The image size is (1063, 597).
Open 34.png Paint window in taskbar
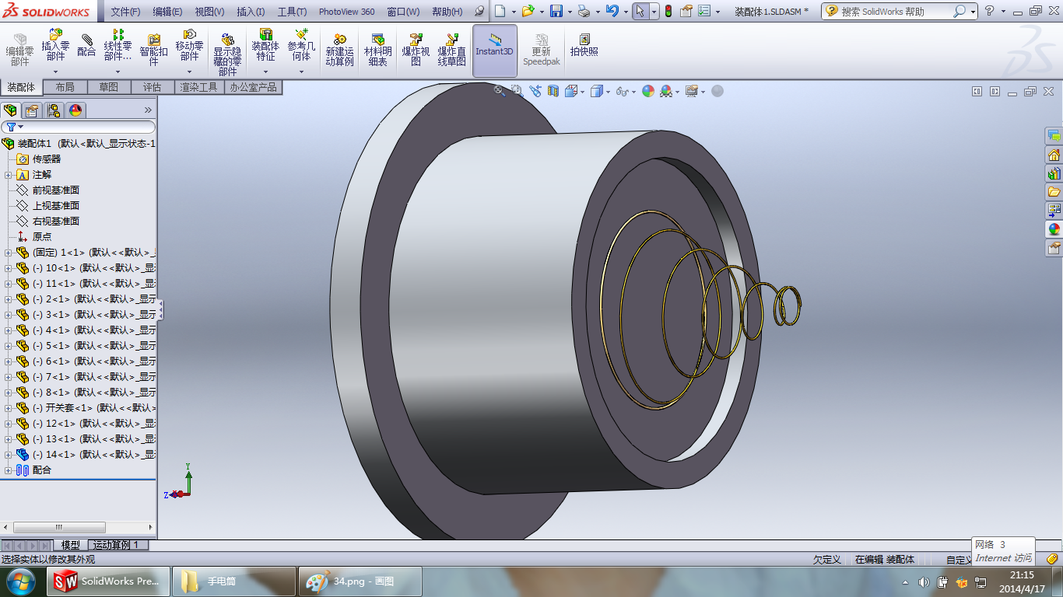[360, 581]
